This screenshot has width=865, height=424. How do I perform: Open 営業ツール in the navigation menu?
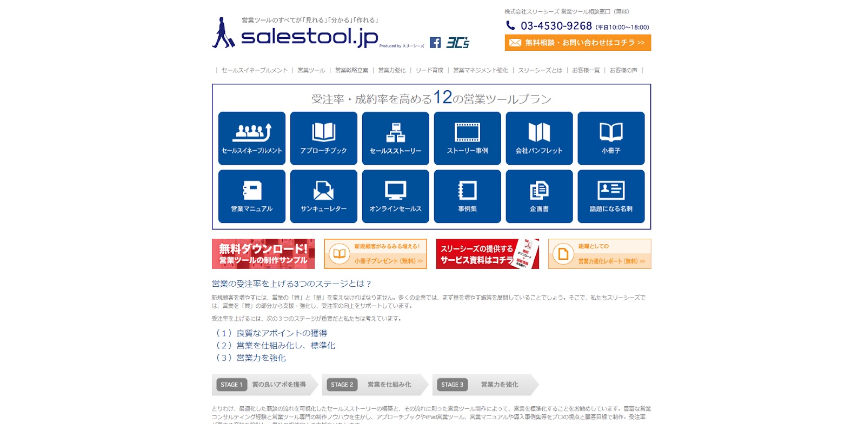tap(311, 70)
